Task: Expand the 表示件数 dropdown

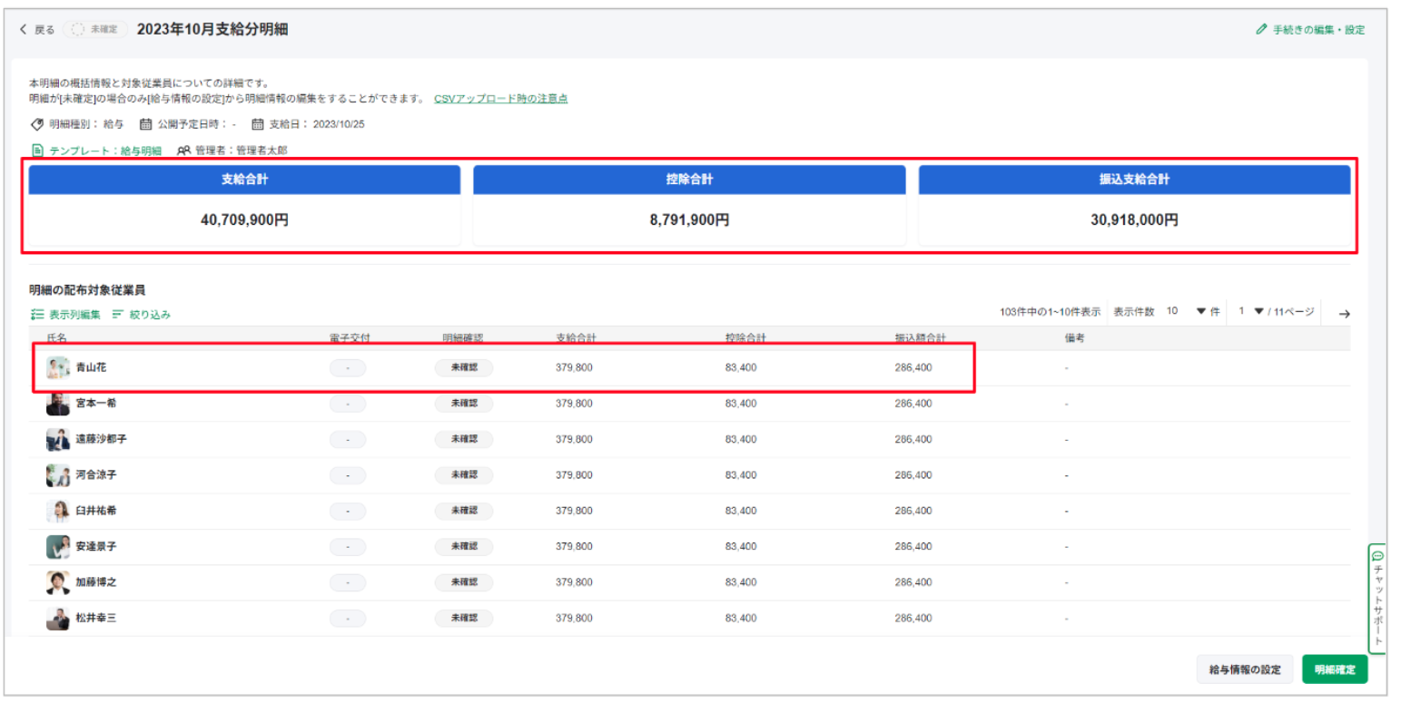Action: click(x=1201, y=311)
